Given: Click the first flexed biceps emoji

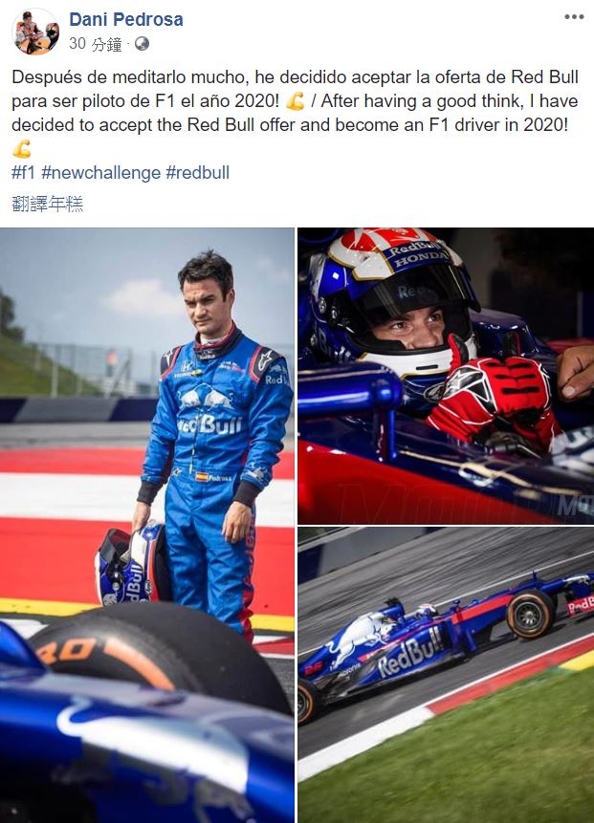Looking at the screenshot, I should (296, 100).
